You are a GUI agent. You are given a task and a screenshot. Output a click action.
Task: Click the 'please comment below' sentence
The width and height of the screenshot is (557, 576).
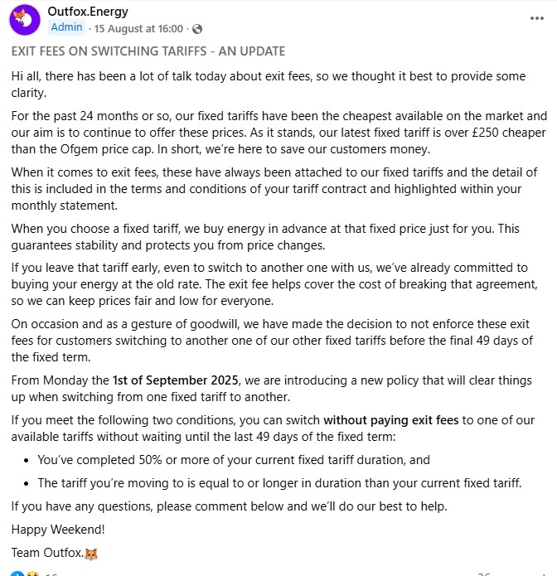pyautogui.click(x=230, y=506)
